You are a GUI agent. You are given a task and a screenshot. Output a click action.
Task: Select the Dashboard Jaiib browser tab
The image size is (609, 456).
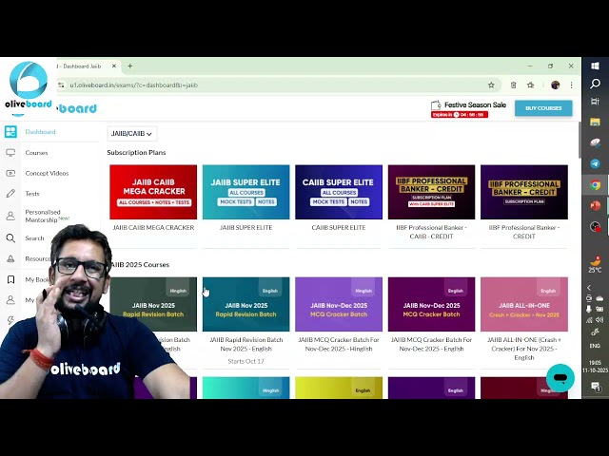tap(86, 66)
